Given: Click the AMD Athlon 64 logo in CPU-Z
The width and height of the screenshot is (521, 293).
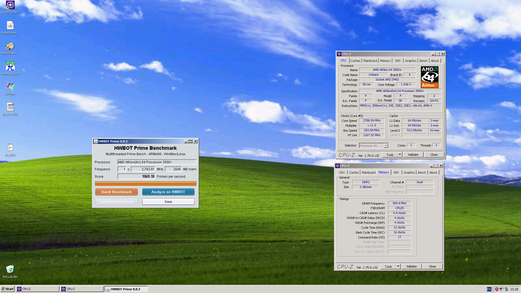Looking at the screenshot, I should click(430, 77).
